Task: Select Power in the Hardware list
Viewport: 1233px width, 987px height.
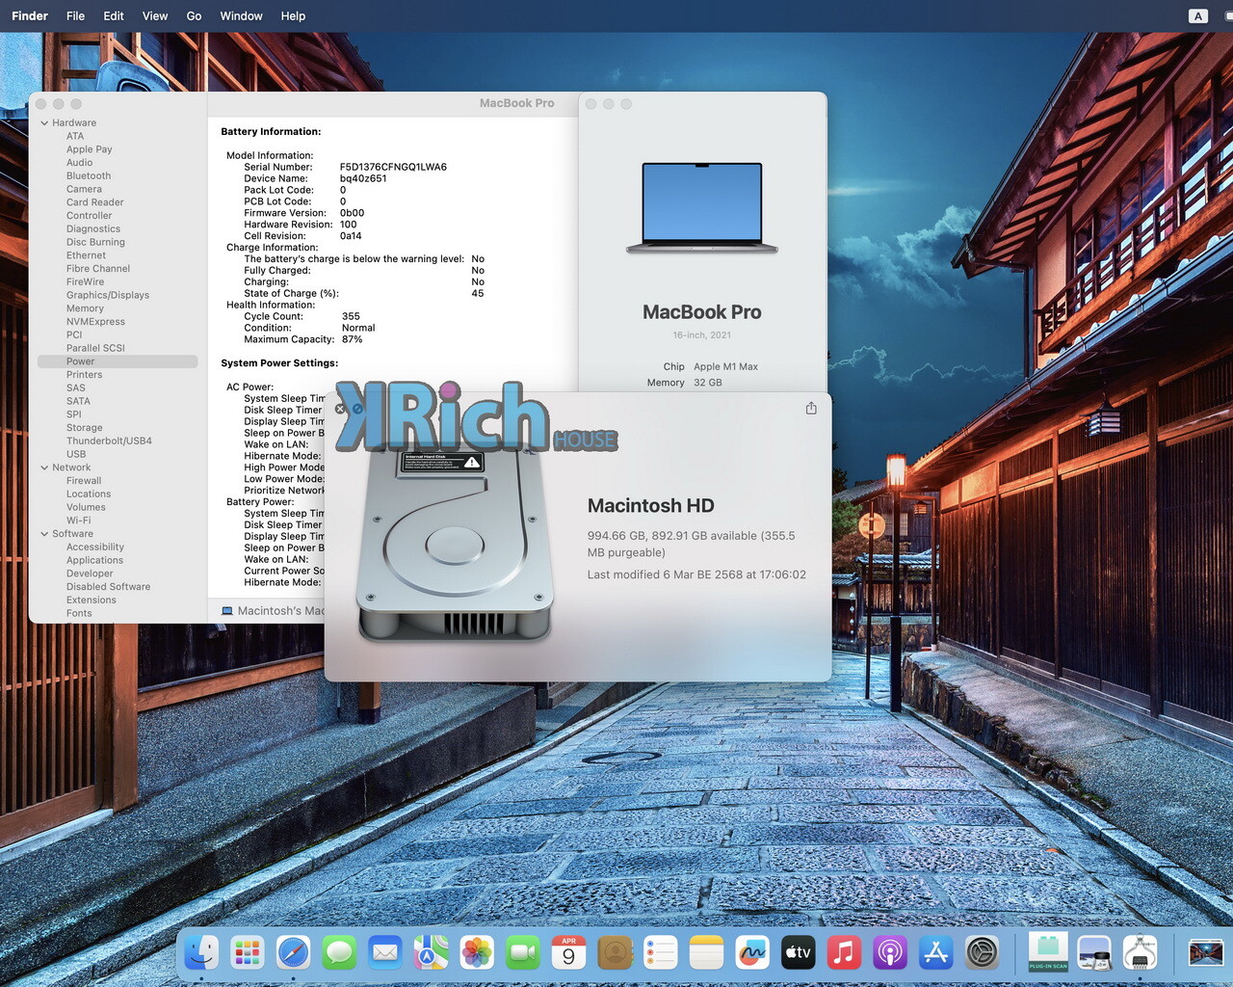Action: pyautogui.click(x=118, y=361)
